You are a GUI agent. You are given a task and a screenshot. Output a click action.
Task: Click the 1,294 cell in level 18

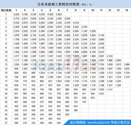(118, 85)
